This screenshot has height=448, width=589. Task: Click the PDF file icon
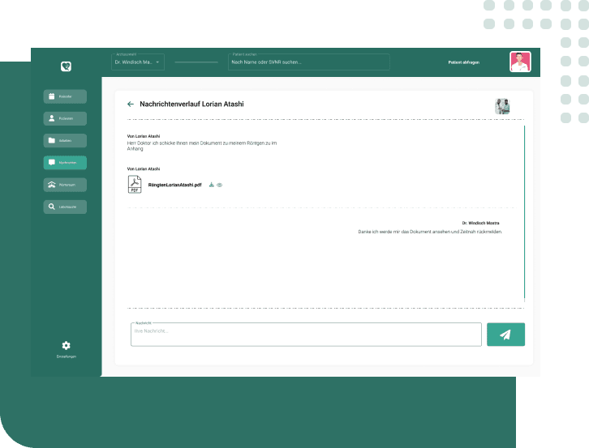(x=134, y=185)
